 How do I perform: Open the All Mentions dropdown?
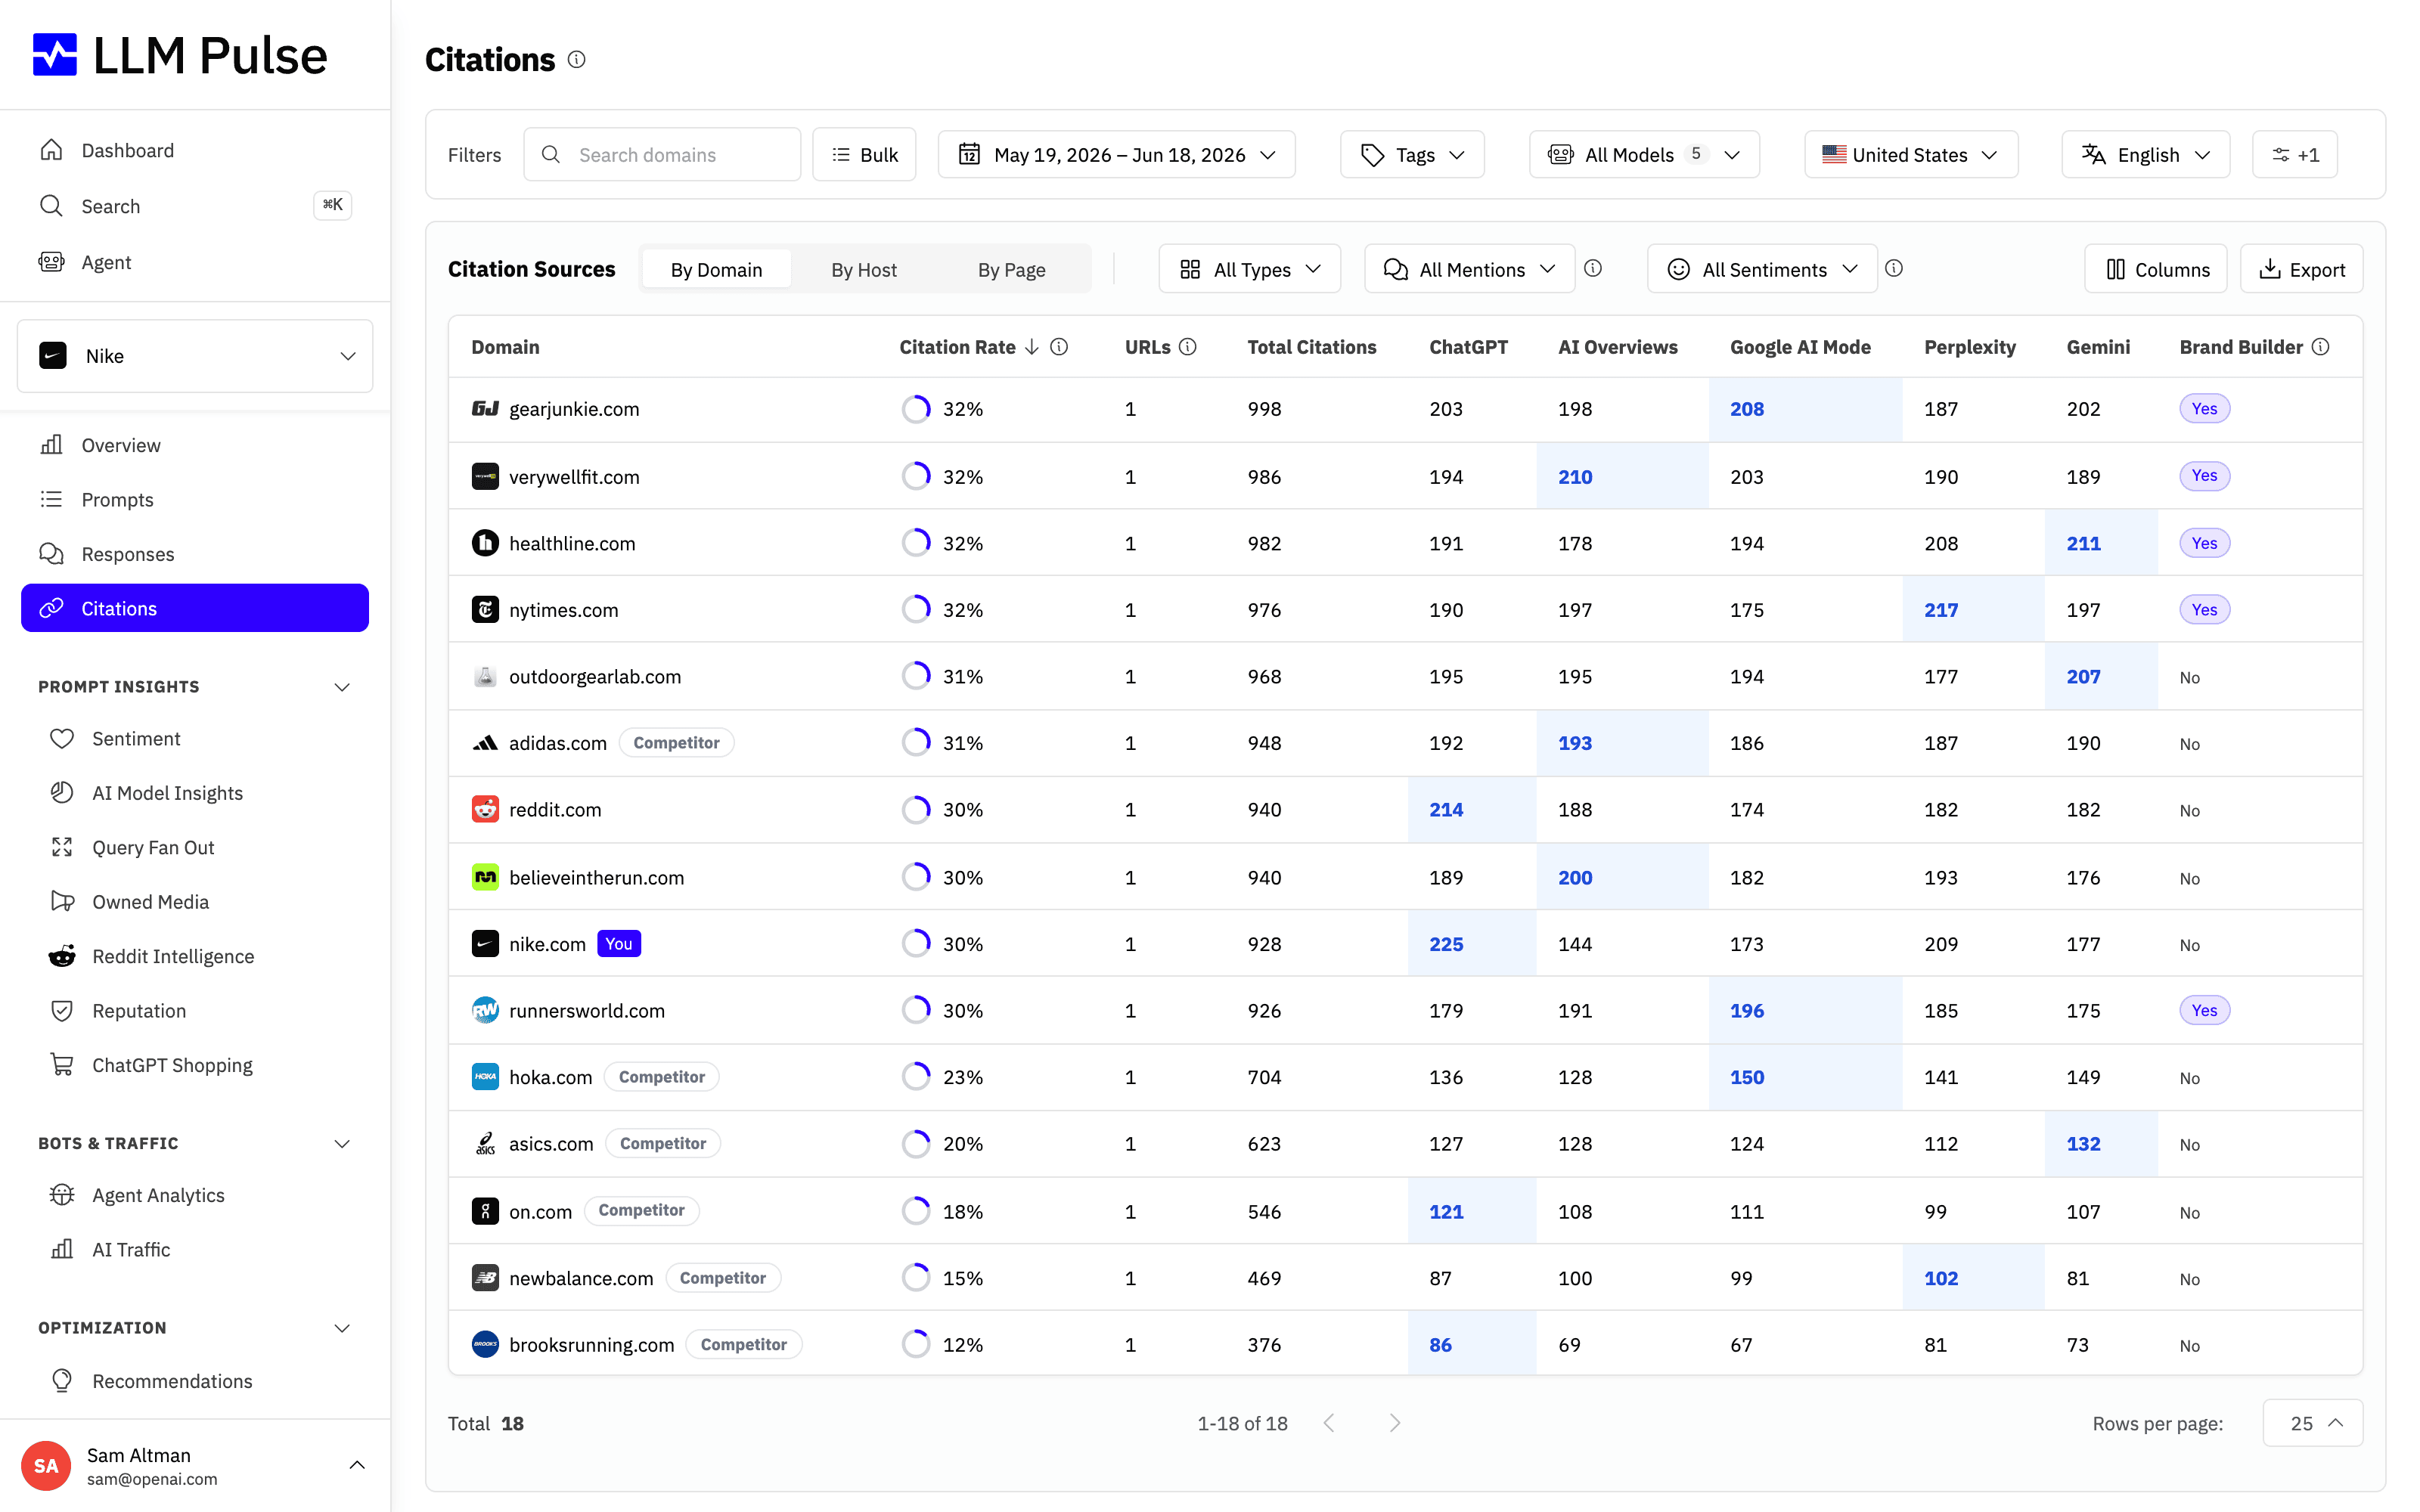[x=1470, y=269]
